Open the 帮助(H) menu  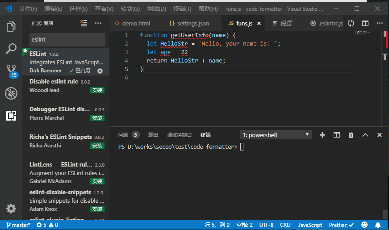point(208,9)
